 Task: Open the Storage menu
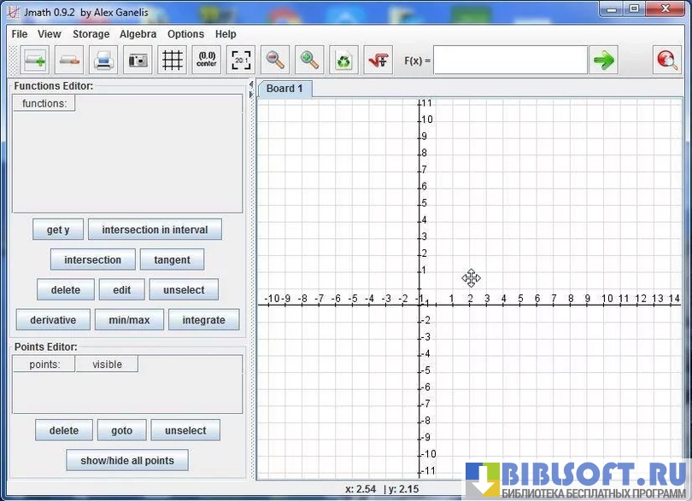tap(91, 34)
